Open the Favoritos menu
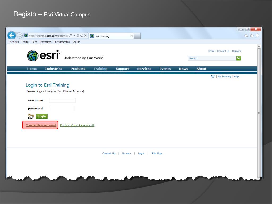This screenshot has height=204, width=272. click(46, 42)
